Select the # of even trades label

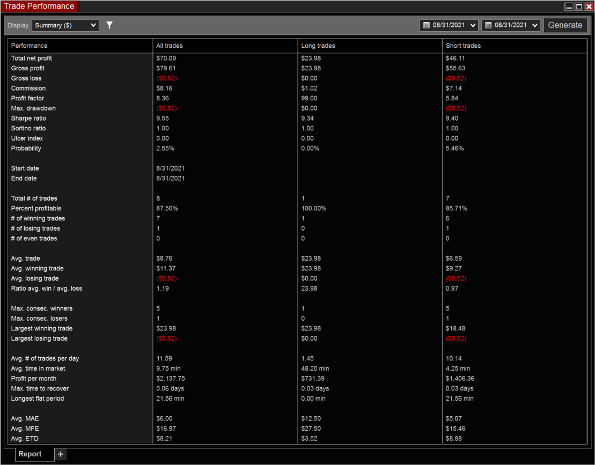click(34, 238)
